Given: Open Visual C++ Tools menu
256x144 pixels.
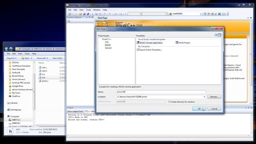Looking at the screenshot, I should (88, 10).
